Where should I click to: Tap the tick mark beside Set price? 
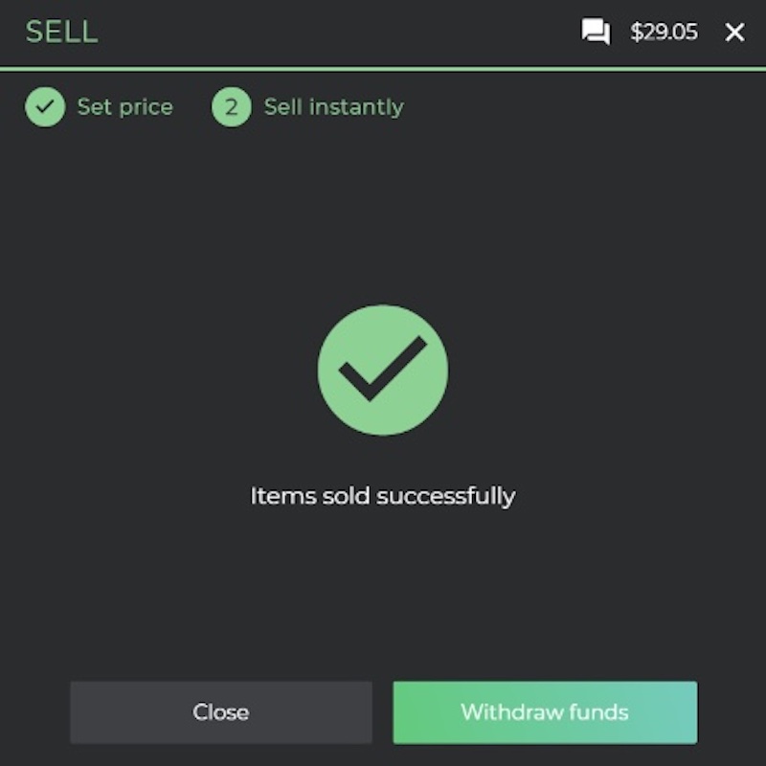click(45, 107)
